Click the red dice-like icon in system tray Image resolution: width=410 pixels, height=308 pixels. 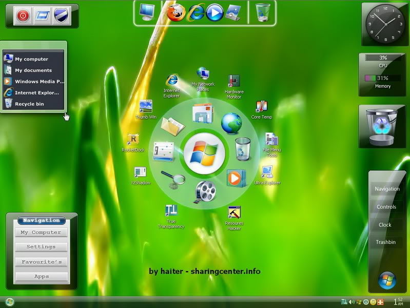coord(380,302)
